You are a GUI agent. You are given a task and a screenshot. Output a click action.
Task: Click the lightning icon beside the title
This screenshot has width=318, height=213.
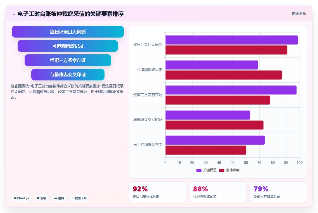pyautogui.click(x=13, y=14)
